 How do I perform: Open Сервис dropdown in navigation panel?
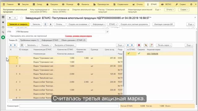pos(184,10)
